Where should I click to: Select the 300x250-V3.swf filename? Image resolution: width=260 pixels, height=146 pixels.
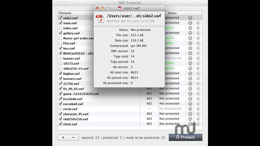click(x=76, y=69)
